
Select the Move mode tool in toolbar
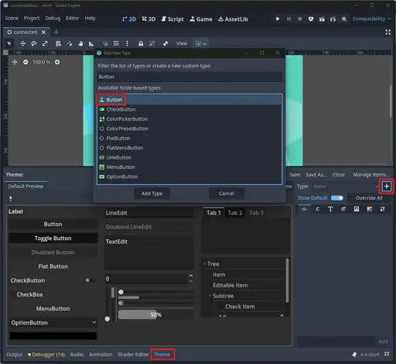[22, 43]
